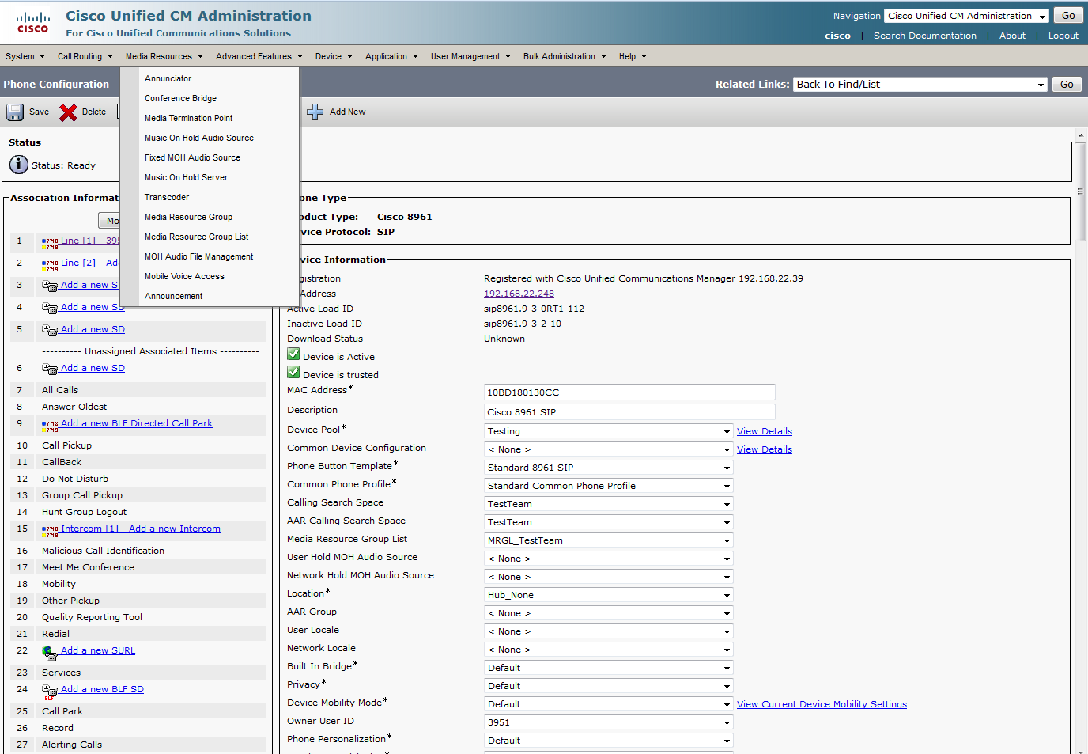Toggle the Device is trusted checkbox
This screenshot has height=754, width=1088.
pos(293,373)
